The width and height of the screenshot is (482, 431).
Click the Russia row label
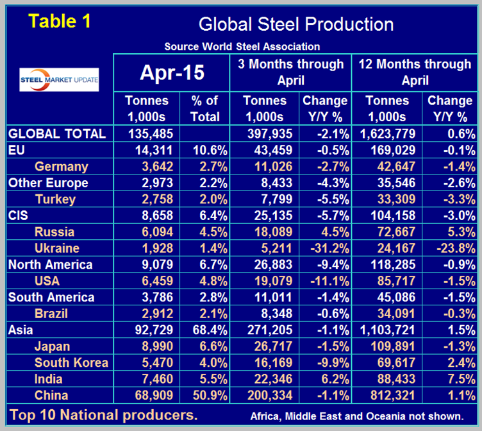[54, 232]
